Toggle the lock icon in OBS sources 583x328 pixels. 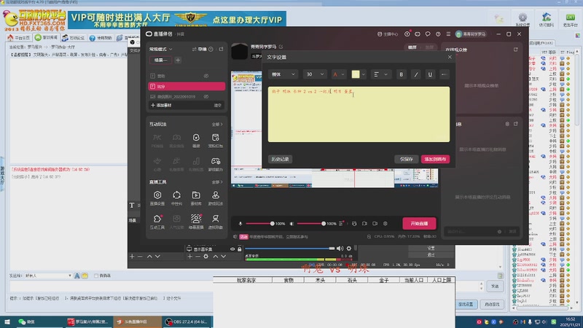tap(240, 249)
